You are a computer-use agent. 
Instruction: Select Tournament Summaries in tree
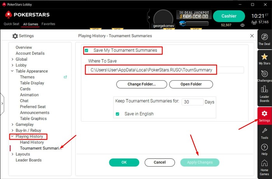tap(41, 148)
